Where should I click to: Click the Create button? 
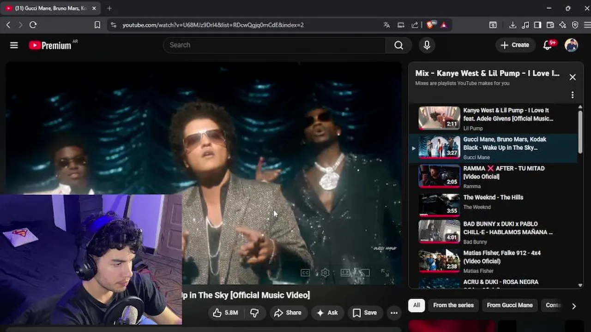click(515, 45)
